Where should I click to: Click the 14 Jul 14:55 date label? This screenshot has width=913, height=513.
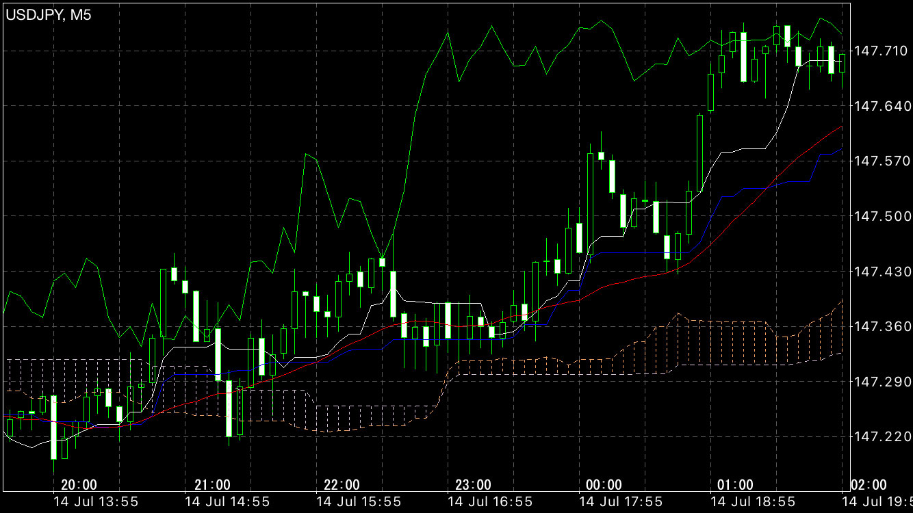click(228, 502)
